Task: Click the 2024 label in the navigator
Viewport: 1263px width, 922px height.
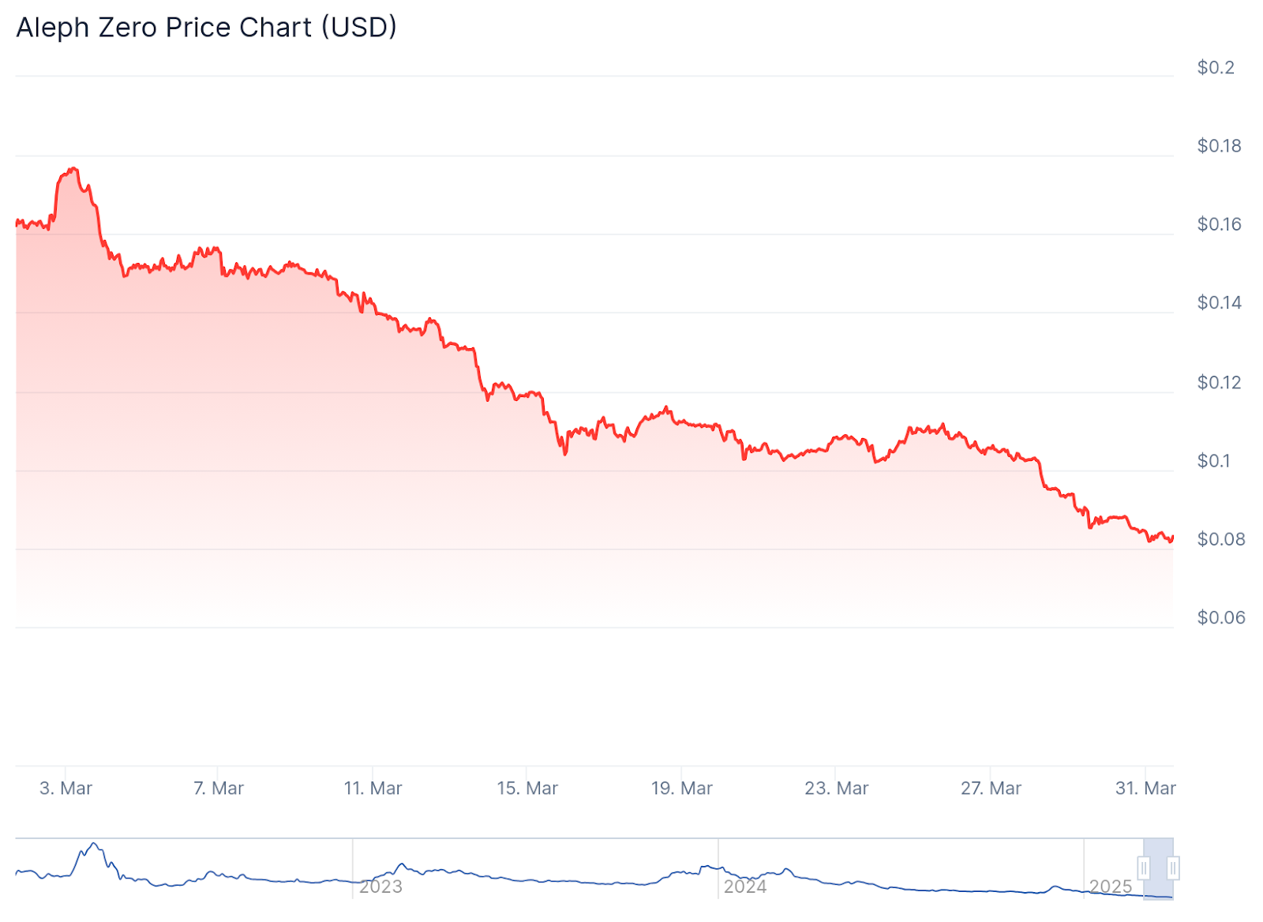Action: 745,886
